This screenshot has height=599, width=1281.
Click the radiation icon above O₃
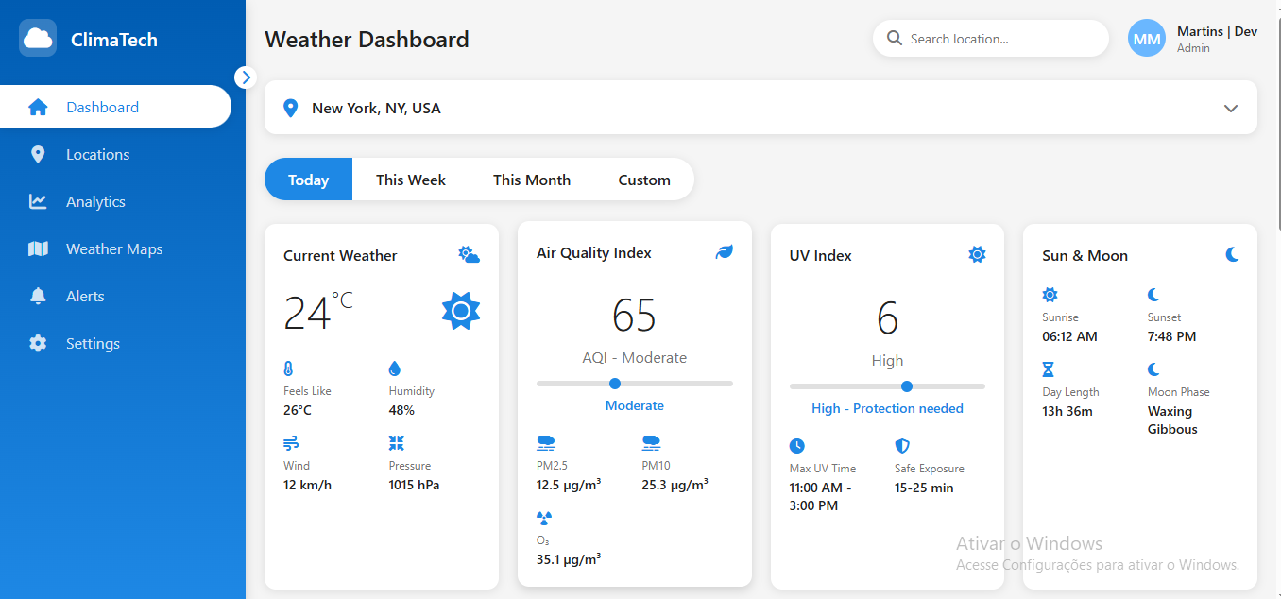[x=544, y=518]
